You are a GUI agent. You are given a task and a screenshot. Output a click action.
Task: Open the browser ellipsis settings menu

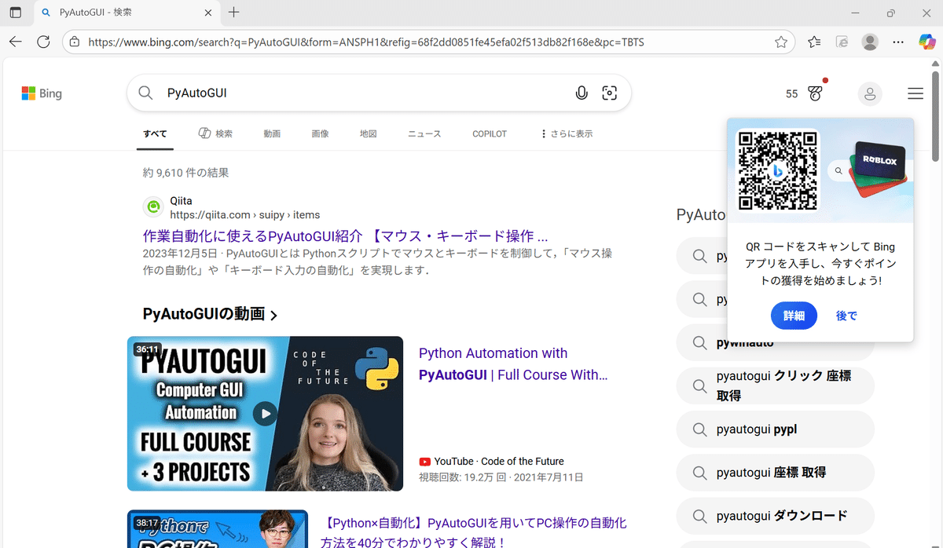click(x=898, y=42)
